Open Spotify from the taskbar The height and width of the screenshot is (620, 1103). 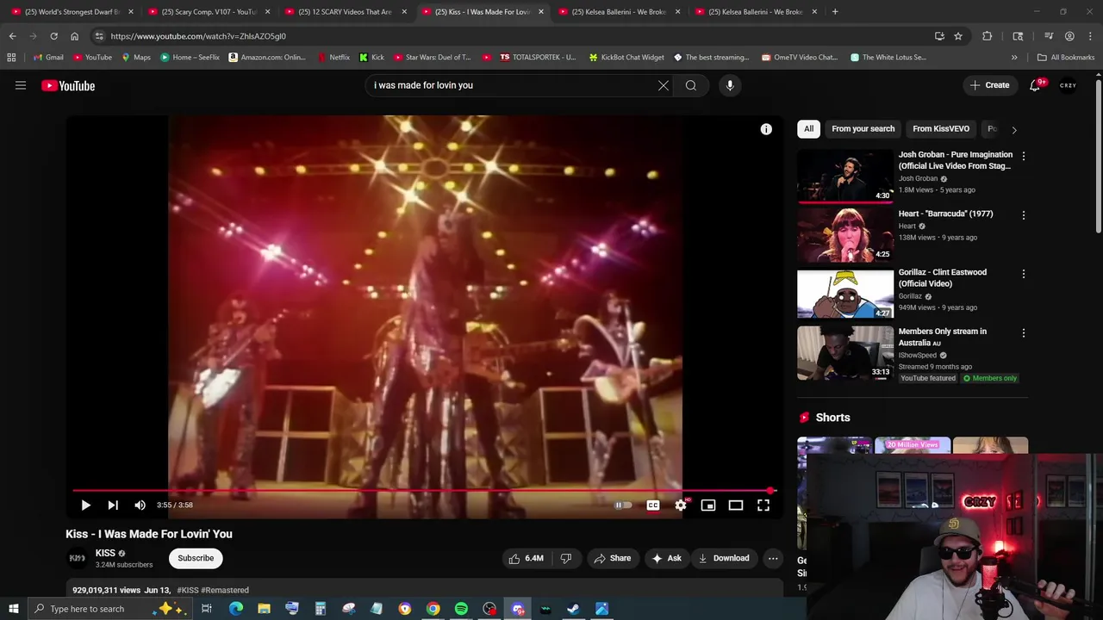click(461, 609)
